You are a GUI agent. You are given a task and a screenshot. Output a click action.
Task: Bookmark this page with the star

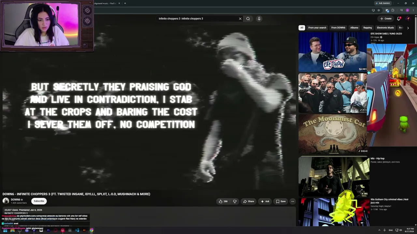pos(379,10)
